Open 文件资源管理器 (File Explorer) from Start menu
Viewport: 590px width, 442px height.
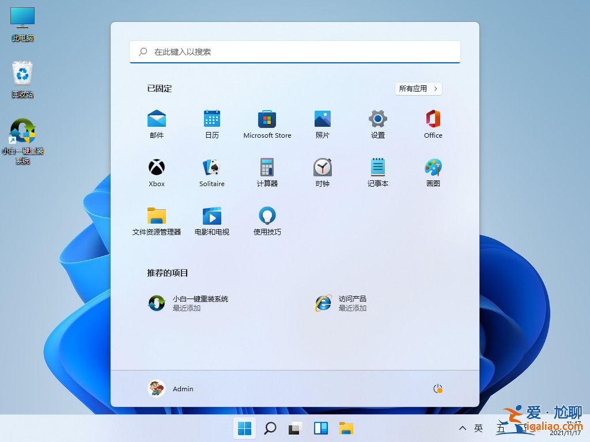click(x=156, y=220)
